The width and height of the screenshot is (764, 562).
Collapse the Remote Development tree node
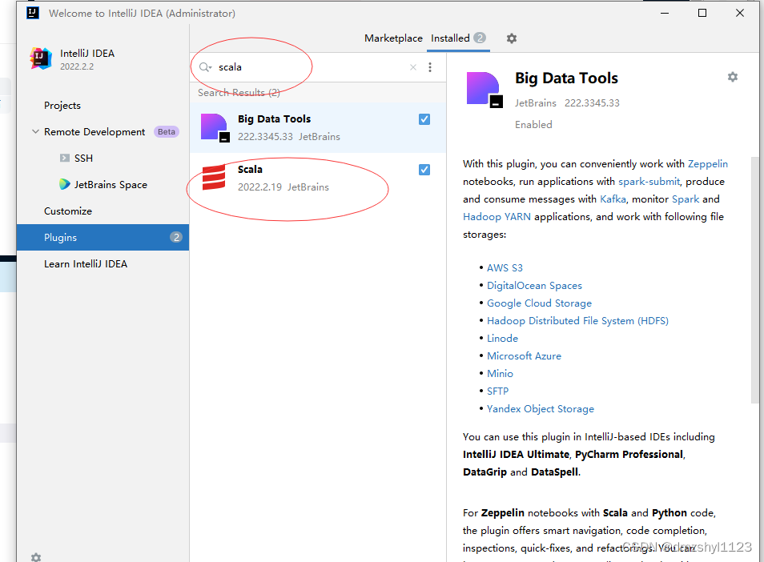[x=35, y=131]
